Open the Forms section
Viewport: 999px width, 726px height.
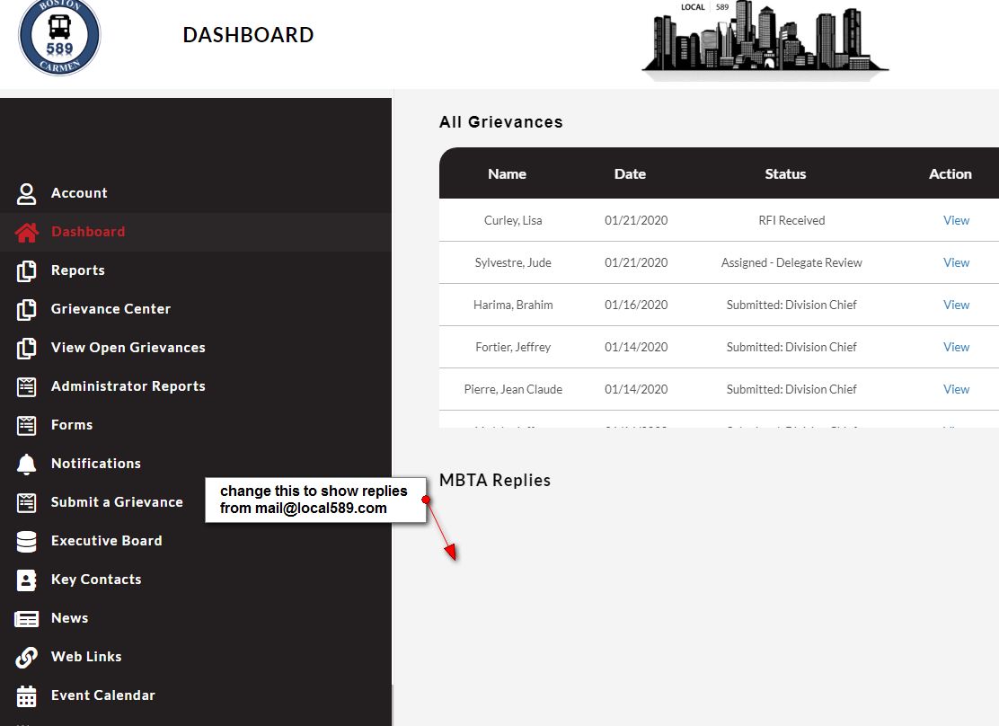tap(72, 424)
